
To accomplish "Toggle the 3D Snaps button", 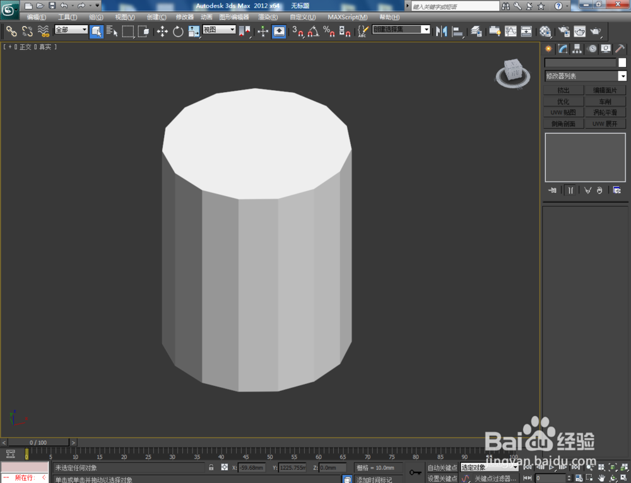I will pyautogui.click(x=298, y=32).
